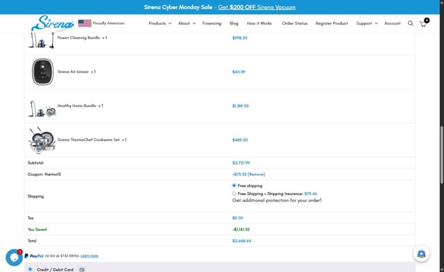Image resolution: width=444 pixels, height=272 pixels.
Task: Click the -$1,141.85 You Saved amount
Action: coord(241,230)
